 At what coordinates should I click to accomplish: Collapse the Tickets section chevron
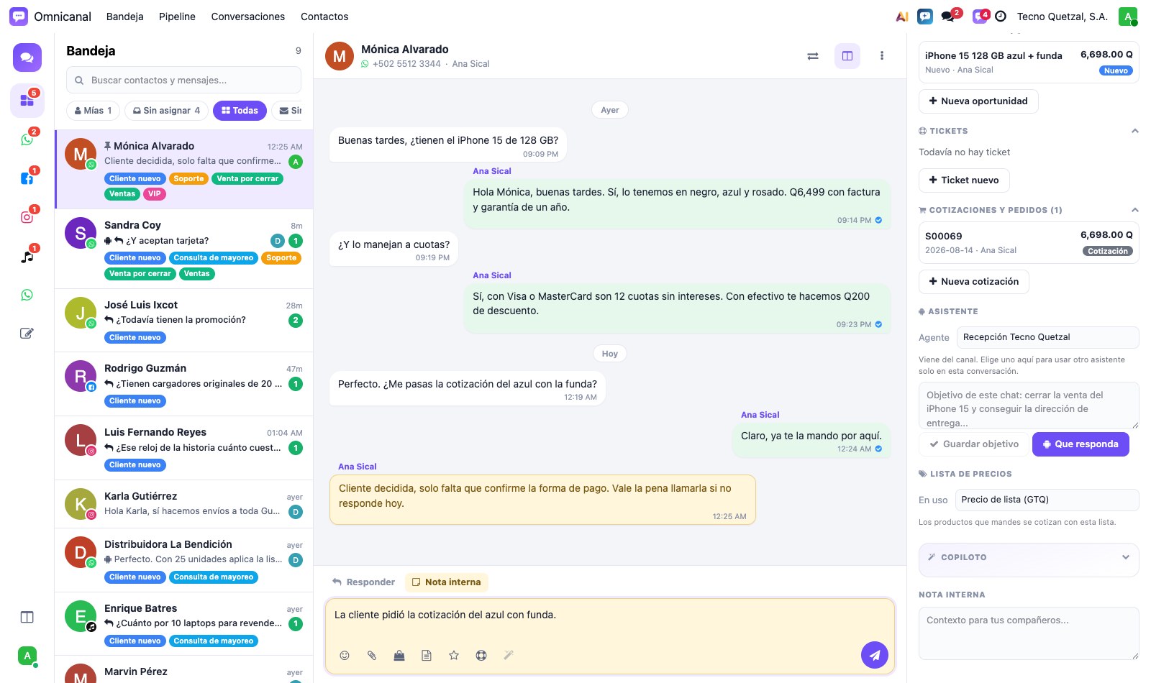coord(1135,131)
